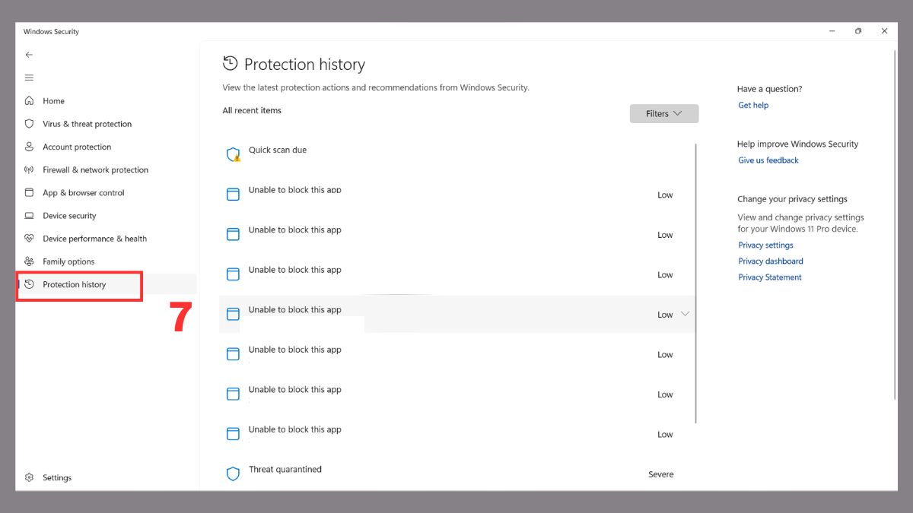913x513 pixels.
Task: Open the Privacy dashboard link
Action: [771, 261]
